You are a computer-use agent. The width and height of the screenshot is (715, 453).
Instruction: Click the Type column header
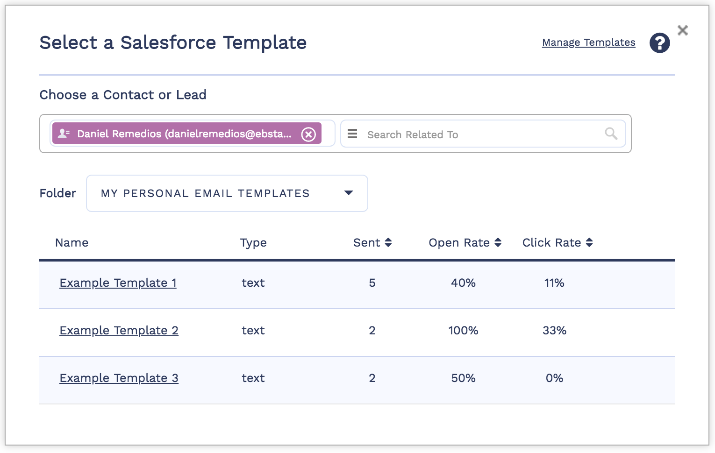pos(253,243)
